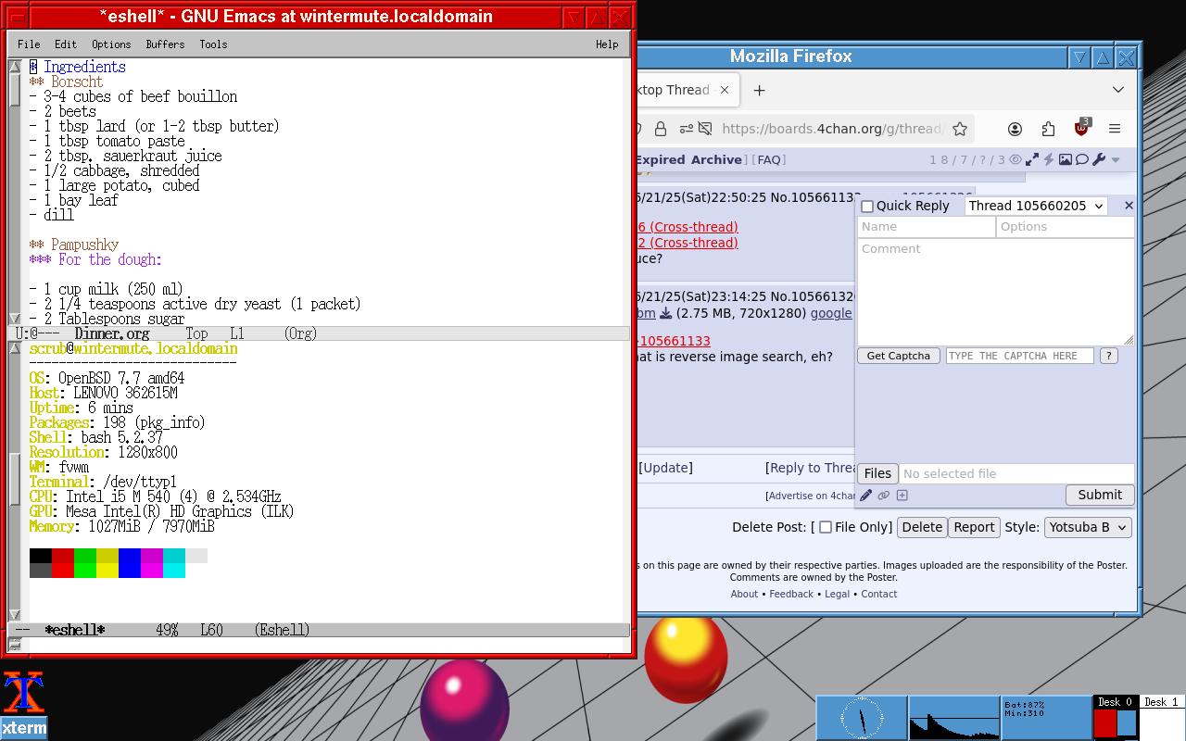Open Emacs Options menu

111,44
